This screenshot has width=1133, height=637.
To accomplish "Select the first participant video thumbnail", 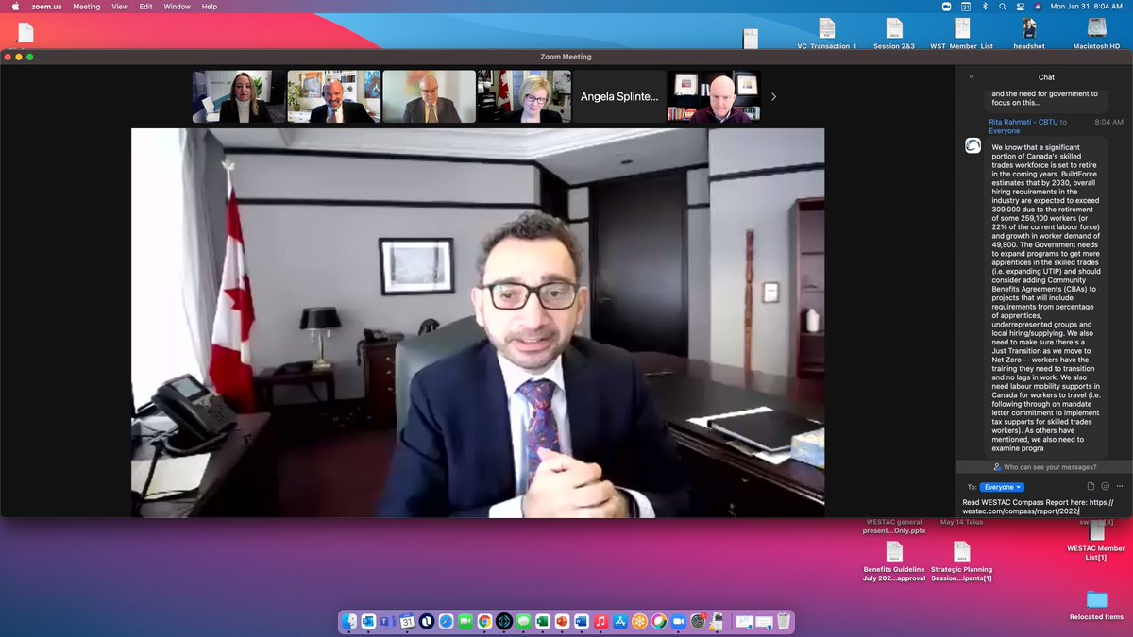I will [239, 96].
